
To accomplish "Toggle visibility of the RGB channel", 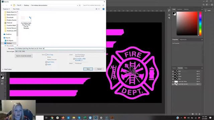I will click(173, 71).
